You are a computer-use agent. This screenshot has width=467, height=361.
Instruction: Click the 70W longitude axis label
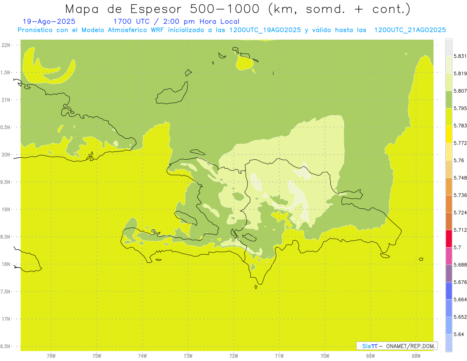[325, 356]
